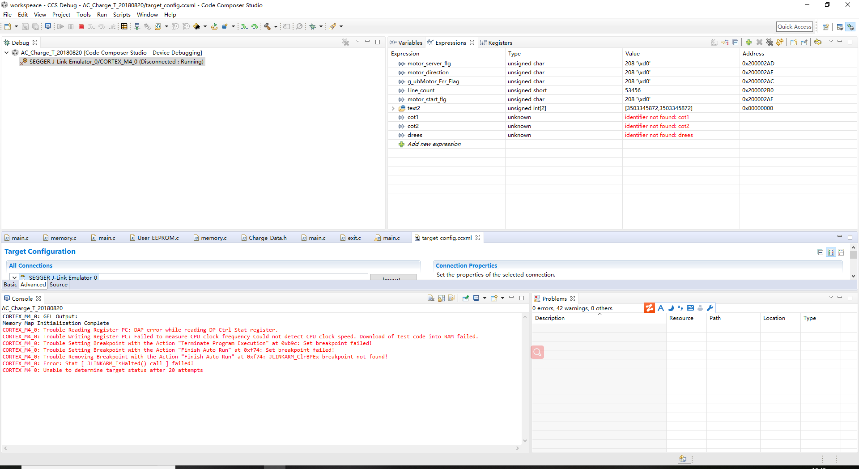Click the Quick Access search field
This screenshot has width=859, height=469.
794,27
